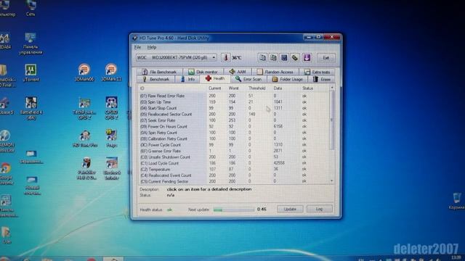Switch to the Erase tab
The height and width of the screenshot is (261, 465).
[322, 79]
